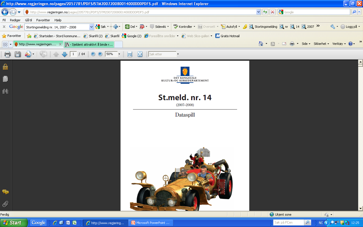Click the highlighter icon in Google Toolbar

[245, 26]
